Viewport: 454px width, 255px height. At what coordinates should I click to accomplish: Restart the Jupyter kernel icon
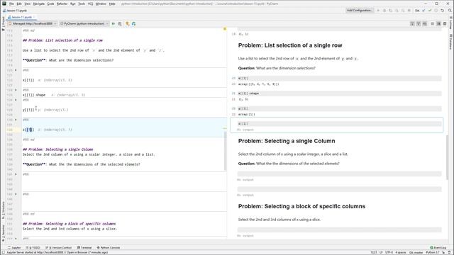[134, 23]
